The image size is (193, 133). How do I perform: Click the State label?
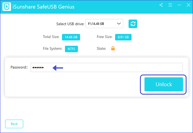(x=101, y=49)
